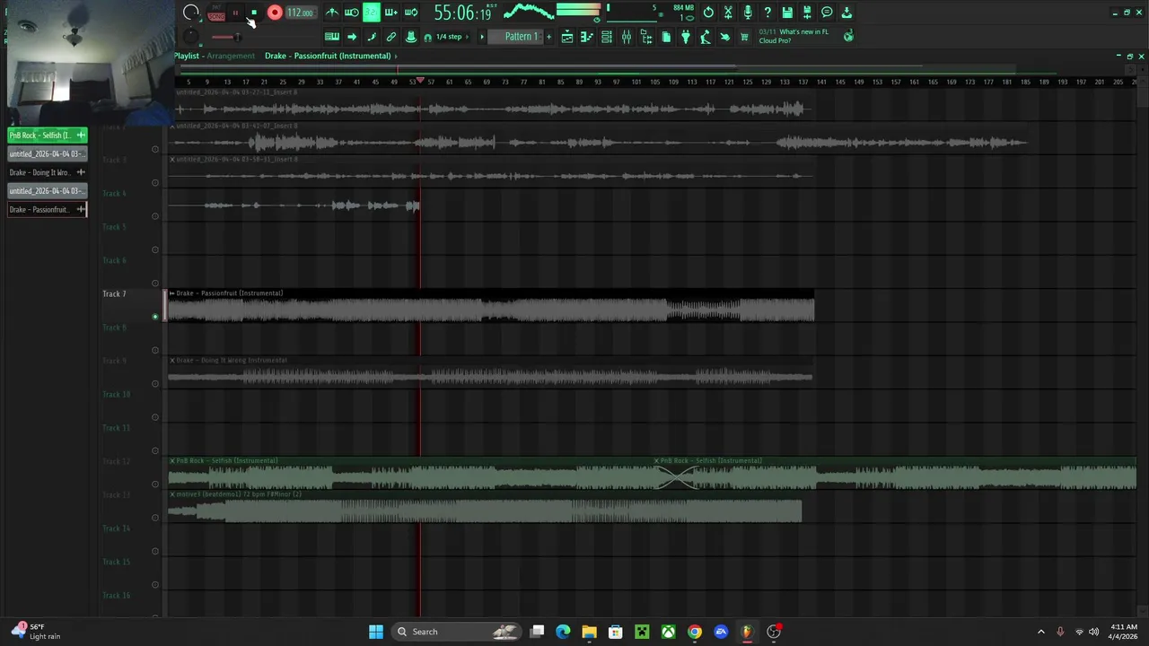Toggle loop recording icon
Screen dimensions: 1149x646
(x=411, y=13)
